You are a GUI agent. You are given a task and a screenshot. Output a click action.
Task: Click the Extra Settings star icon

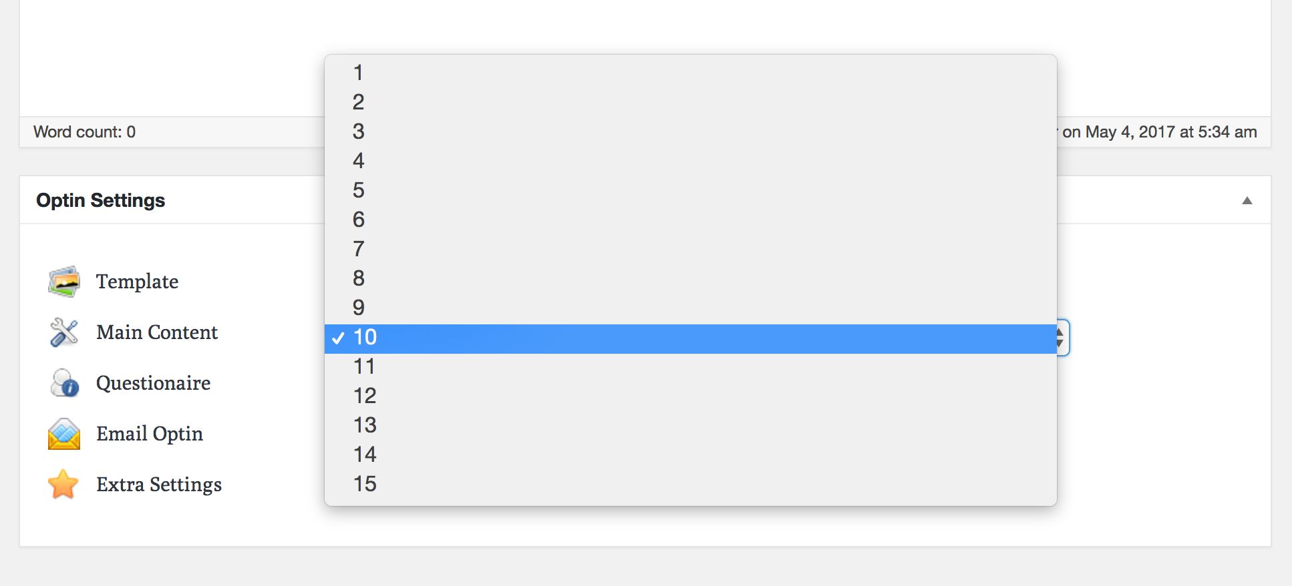[x=63, y=484]
